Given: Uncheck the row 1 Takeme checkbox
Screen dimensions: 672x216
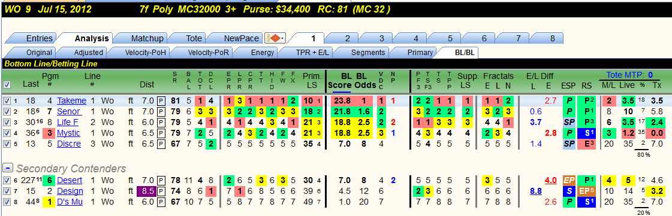Looking at the screenshot, I should click(x=6, y=101).
